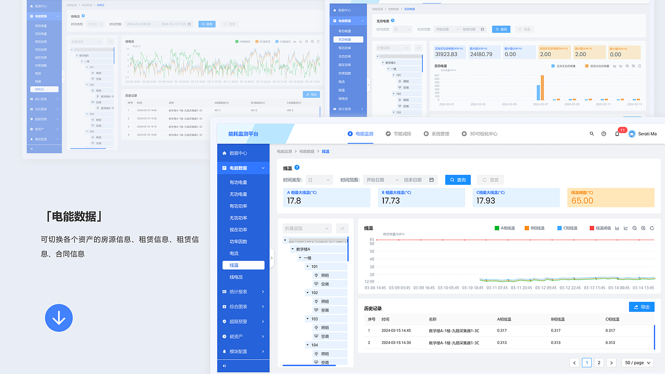The height and width of the screenshot is (374, 665).
Task: Expand the 碳资产 sidebar group
Action: pyautogui.click(x=243, y=336)
